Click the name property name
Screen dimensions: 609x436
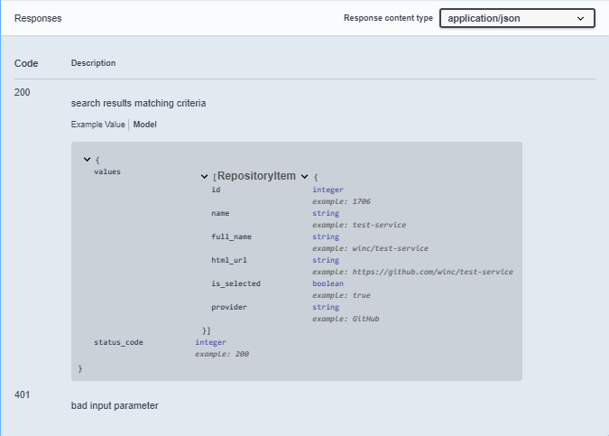[220, 213]
